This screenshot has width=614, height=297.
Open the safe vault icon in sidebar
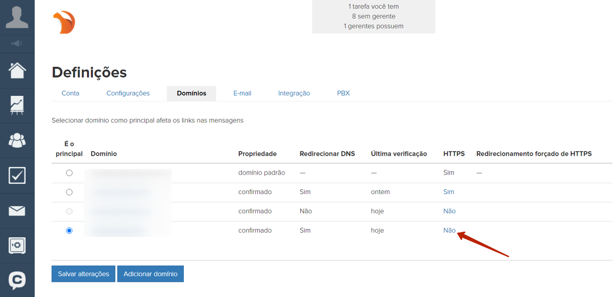coord(17,245)
